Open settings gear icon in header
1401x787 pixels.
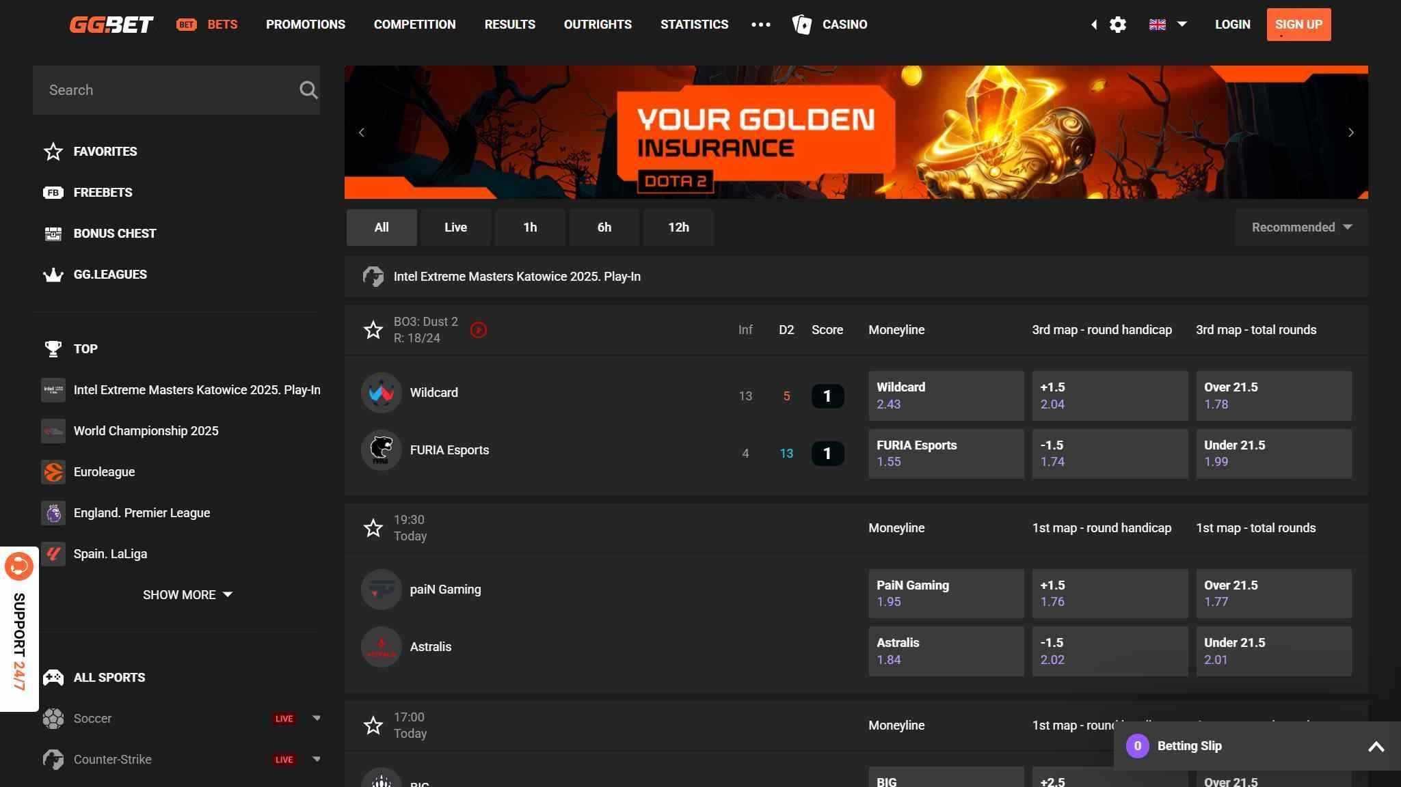point(1117,25)
